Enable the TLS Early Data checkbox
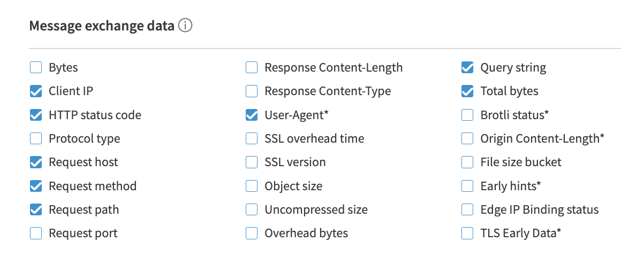This screenshot has height=265, width=621. [x=467, y=233]
